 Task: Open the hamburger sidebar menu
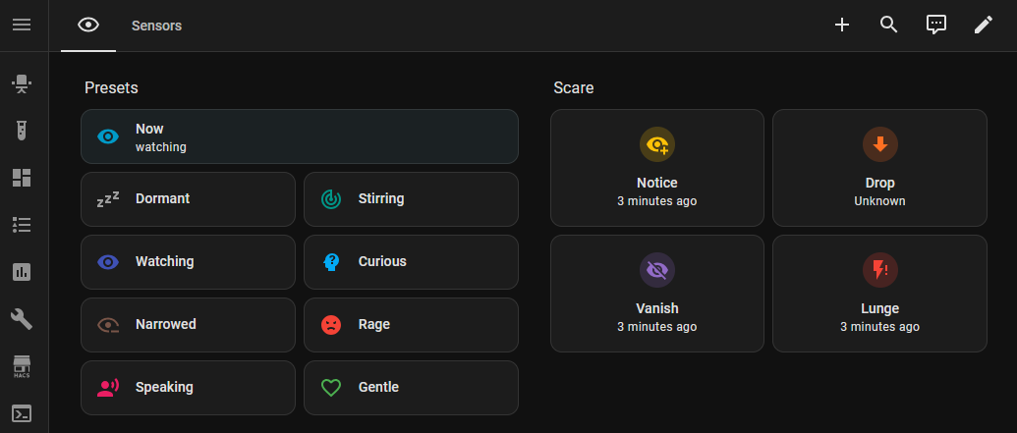[22, 26]
